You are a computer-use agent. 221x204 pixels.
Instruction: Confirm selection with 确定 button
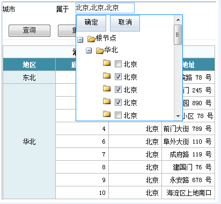[91, 23]
